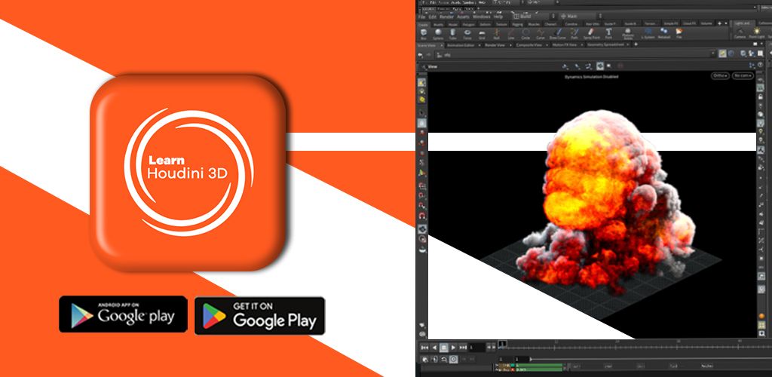772x377 pixels.
Task: Add a new shelf tab with plus icon
Action: (719, 23)
